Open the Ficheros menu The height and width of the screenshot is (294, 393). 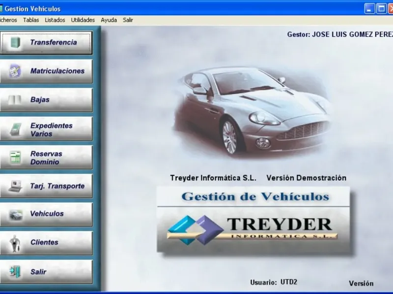tap(8, 20)
